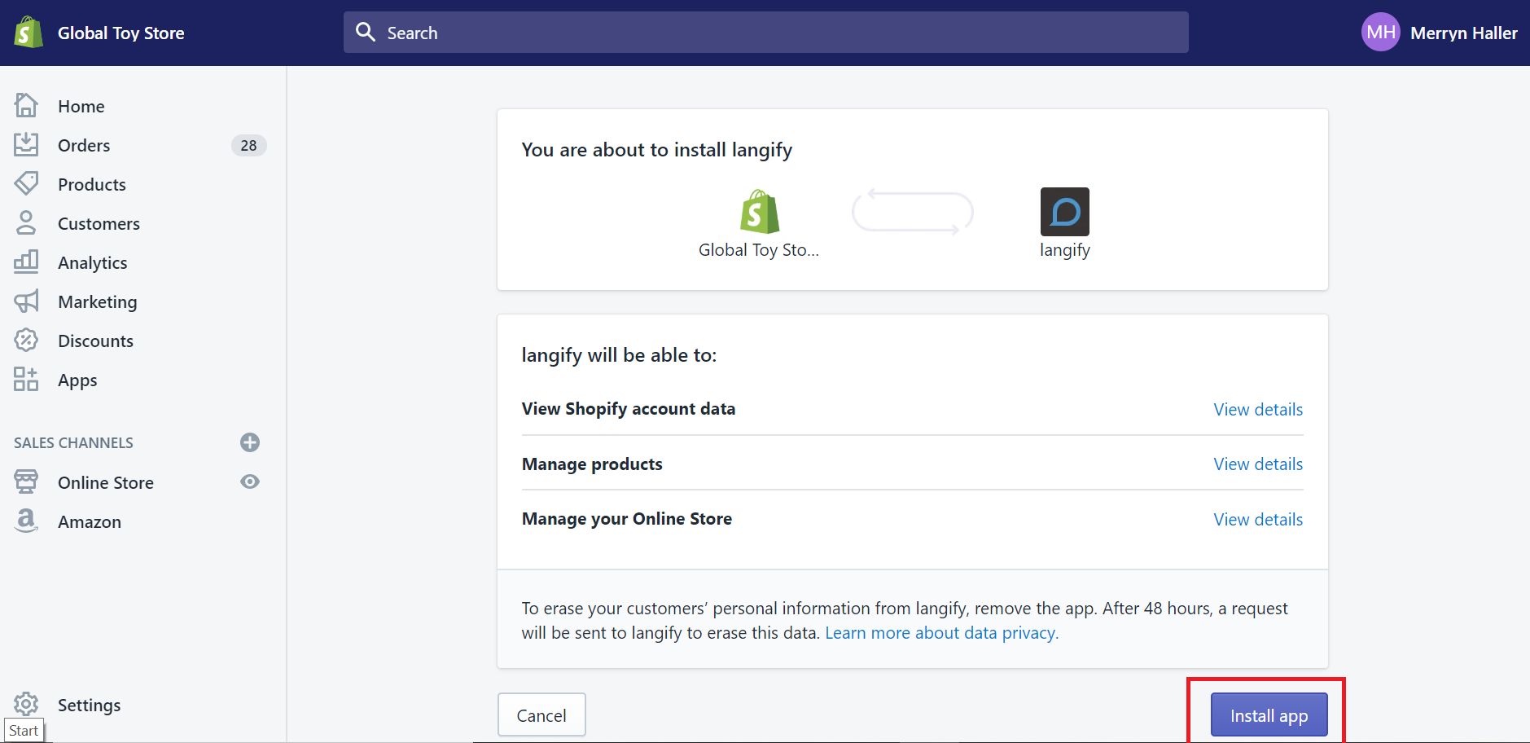Add a sales channel with plus icon
1530x743 pixels.
pos(250,442)
